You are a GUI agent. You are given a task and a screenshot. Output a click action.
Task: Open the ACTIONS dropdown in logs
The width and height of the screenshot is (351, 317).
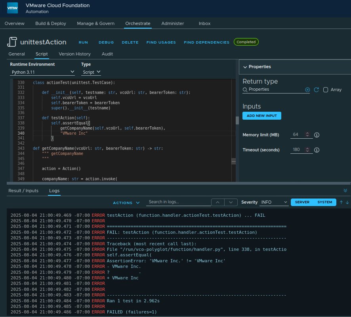coord(126,202)
